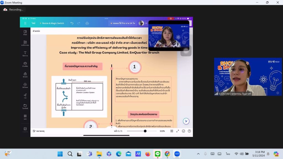
Task: Switch Canva to fullscreen presentation view
Action: coord(178,131)
